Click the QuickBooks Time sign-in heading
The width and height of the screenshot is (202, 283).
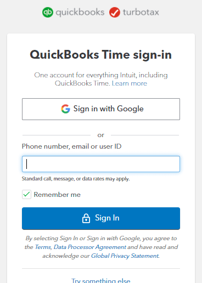coord(101,55)
